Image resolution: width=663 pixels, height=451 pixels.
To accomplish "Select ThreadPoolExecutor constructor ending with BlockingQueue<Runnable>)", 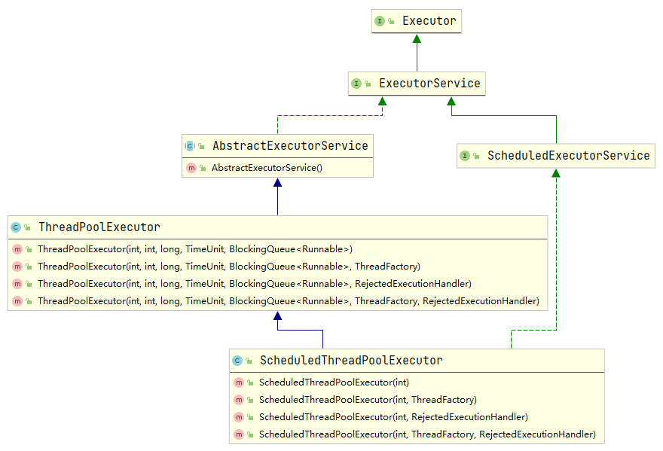I will coord(195,248).
